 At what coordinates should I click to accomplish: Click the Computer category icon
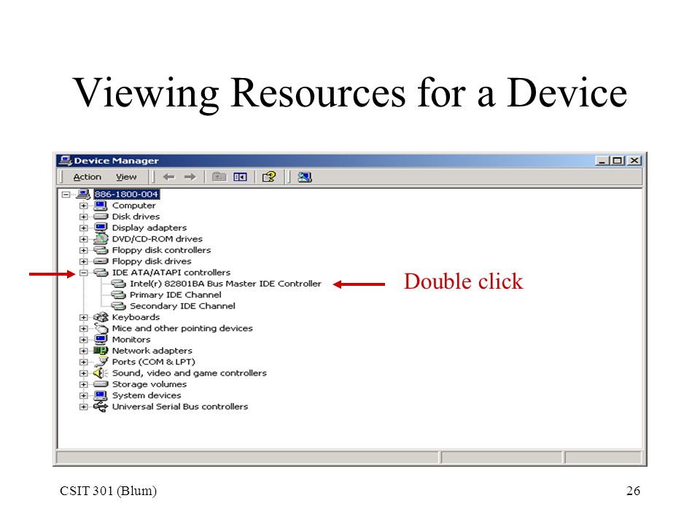pyautogui.click(x=101, y=206)
